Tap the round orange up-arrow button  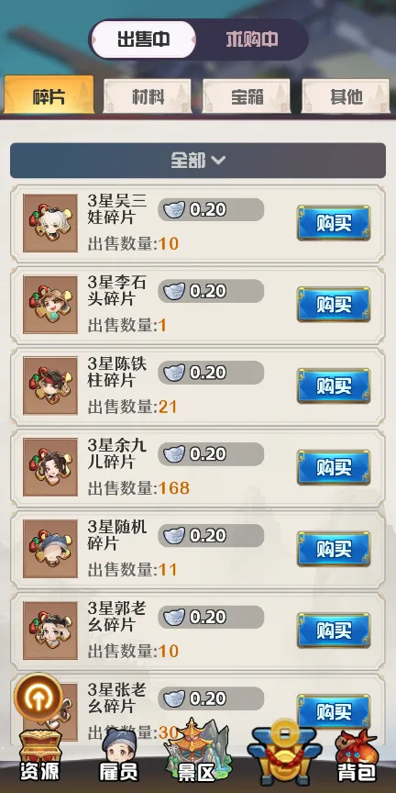(38, 698)
